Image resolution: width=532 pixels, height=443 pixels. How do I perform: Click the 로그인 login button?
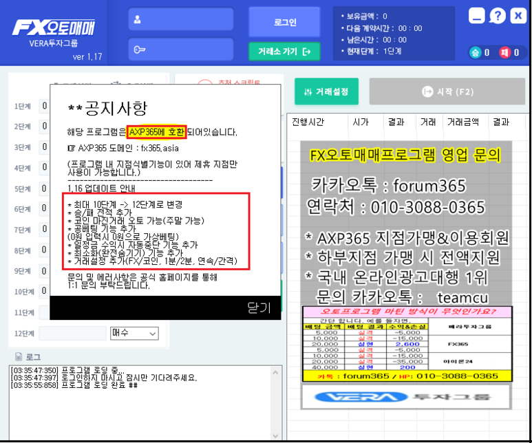coord(285,23)
